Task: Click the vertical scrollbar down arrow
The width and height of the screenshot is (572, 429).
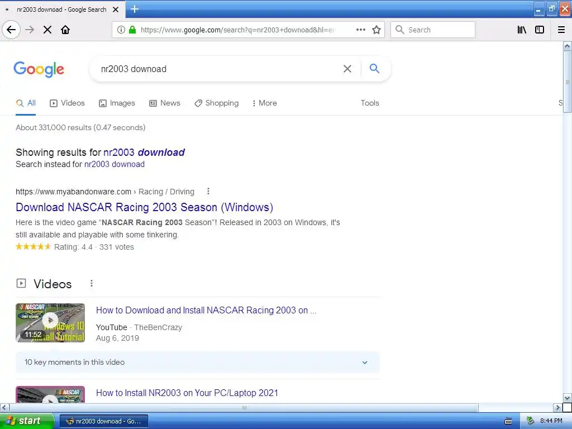Action: click(x=567, y=398)
